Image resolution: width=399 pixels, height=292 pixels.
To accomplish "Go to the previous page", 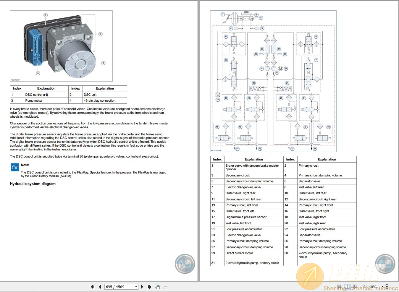I will [100, 287].
